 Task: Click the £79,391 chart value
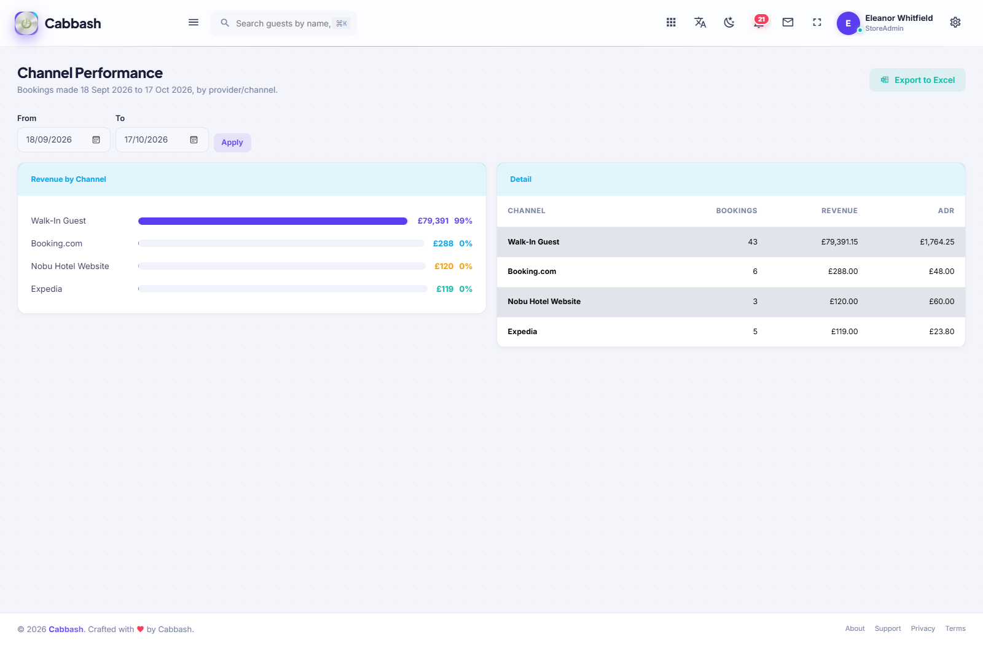pyautogui.click(x=433, y=221)
